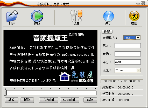The height and width of the screenshot is (108, 148).
Task: Click the 清除 button
Action: point(90,100)
